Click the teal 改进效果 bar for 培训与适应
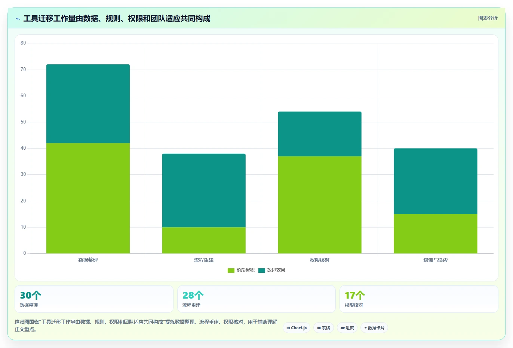513x348 pixels. coord(436,181)
